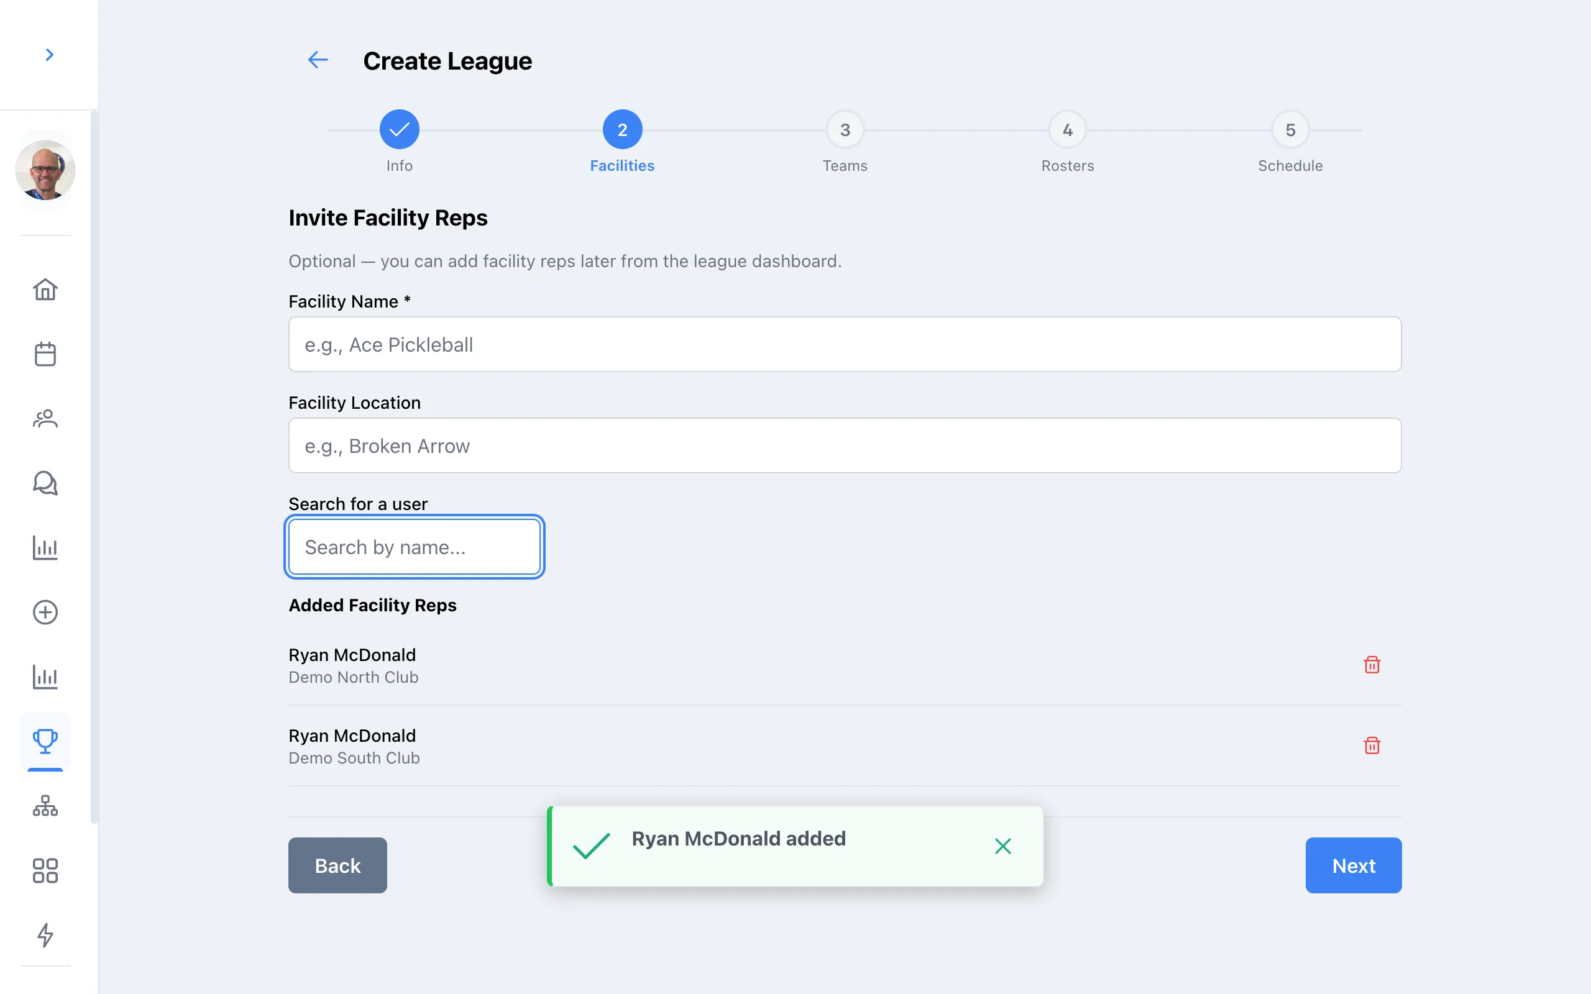Delete the Demo South Club facility rep
Image resolution: width=1591 pixels, height=994 pixels.
tap(1372, 745)
